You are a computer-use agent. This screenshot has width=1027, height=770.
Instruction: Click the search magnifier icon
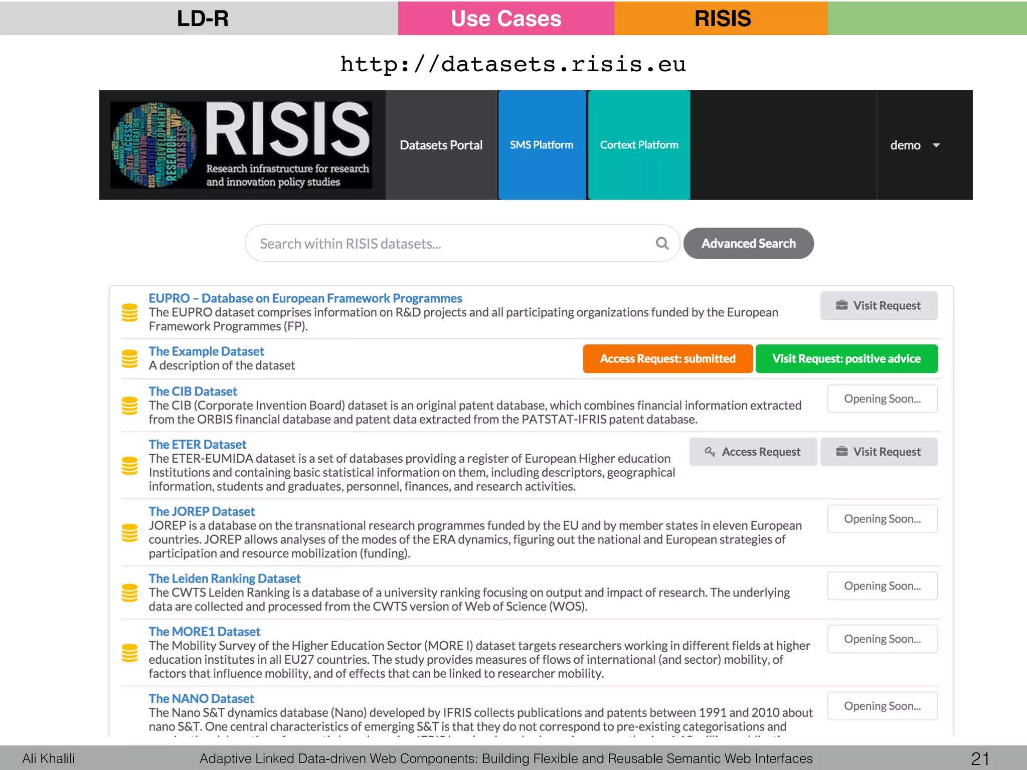point(662,244)
